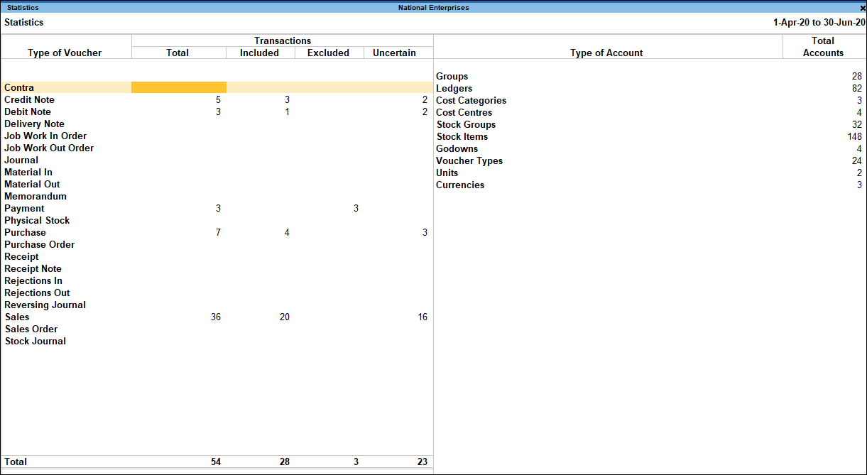Click grand total uncertain value 23
The height and width of the screenshot is (475, 867).
point(422,462)
